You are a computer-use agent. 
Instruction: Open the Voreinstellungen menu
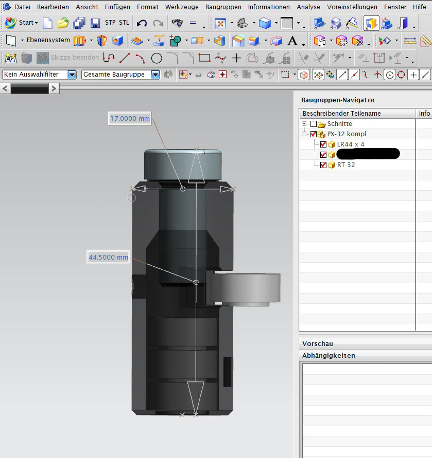(x=352, y=7)
